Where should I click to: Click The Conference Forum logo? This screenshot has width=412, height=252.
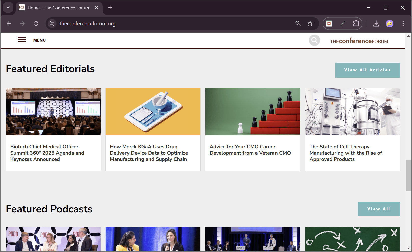click(x=359, y=41)
